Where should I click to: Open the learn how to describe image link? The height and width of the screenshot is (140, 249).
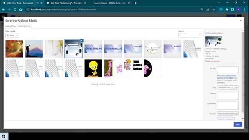226,77
